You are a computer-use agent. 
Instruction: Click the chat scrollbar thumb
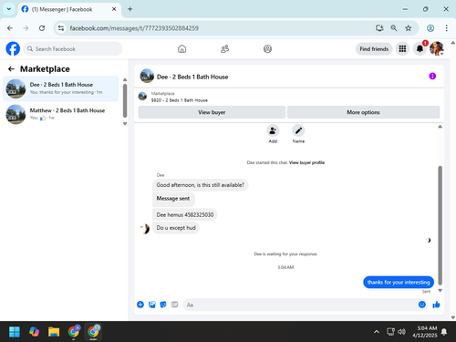click(x=440, y=225)
